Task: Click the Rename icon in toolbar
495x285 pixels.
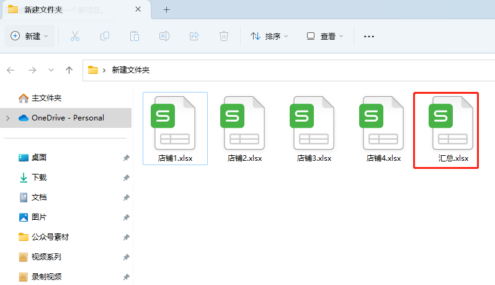Action: tap(164, 36)
